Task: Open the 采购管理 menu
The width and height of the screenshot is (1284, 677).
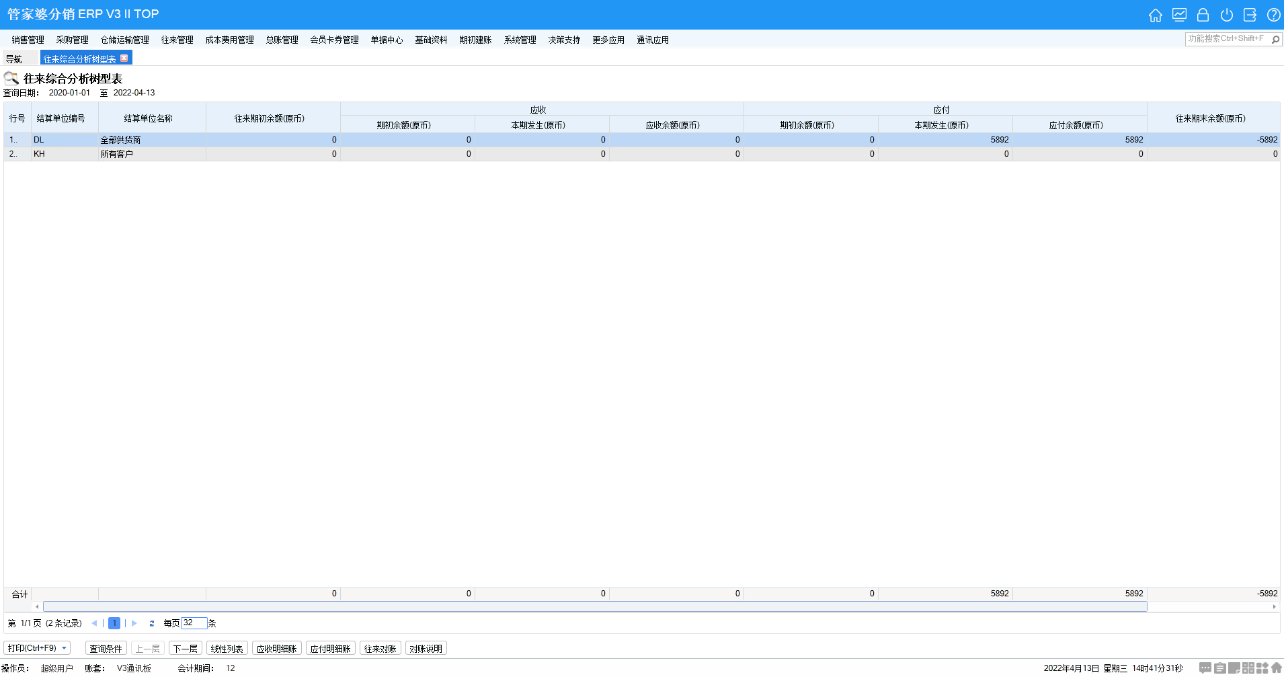Action: 72,40
